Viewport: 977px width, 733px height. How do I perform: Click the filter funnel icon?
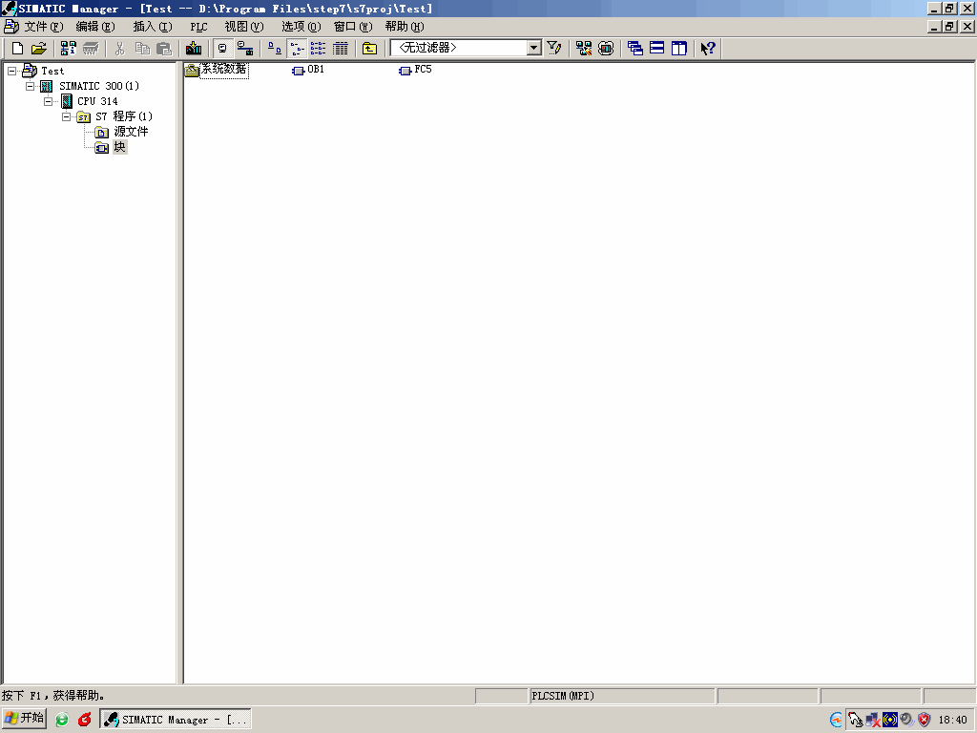pos(554,48)
